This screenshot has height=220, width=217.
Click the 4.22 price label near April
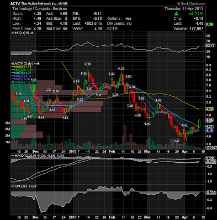[x=184, y=125]
